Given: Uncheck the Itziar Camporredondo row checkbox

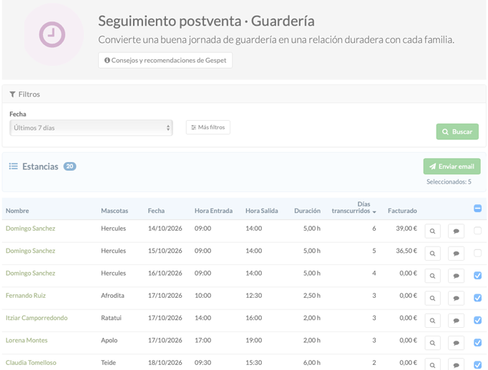Looking at the screenshot, I should click(477, 320).
